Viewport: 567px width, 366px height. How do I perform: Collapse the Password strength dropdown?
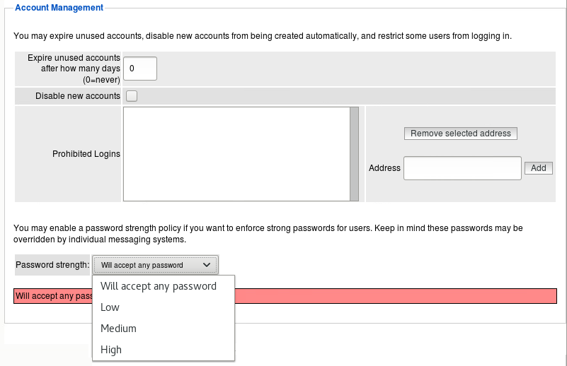tap(155, 265)
